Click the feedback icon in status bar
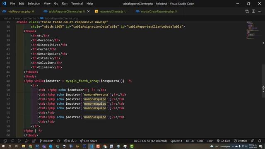The height and width of the screenshot is (149, 265). tap(253, 141)
